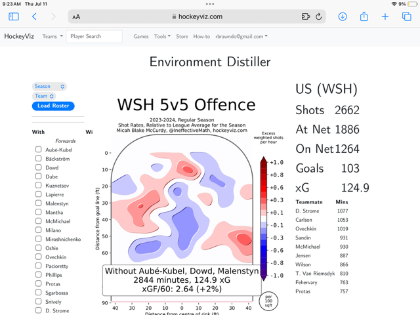Check the Dowd checkbox
This screenshot has height=315, width=420.
point(38,167)
